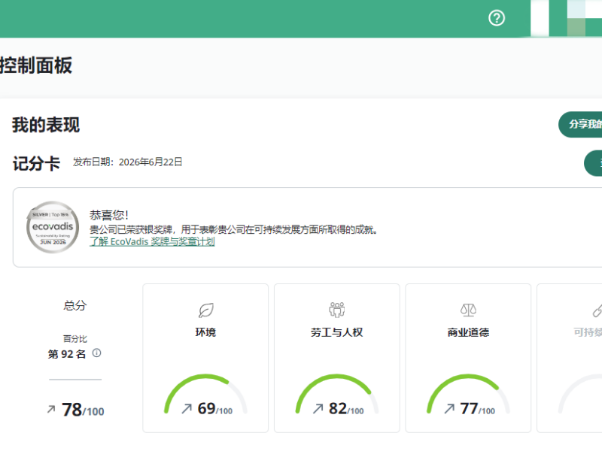Click the 环境 card title

pos(205,332)
